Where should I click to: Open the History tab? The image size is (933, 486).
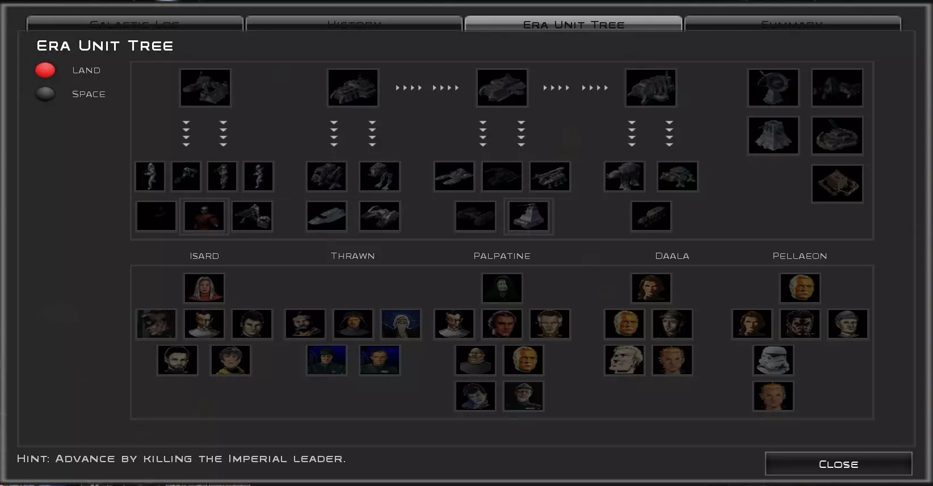coord(354,24)
